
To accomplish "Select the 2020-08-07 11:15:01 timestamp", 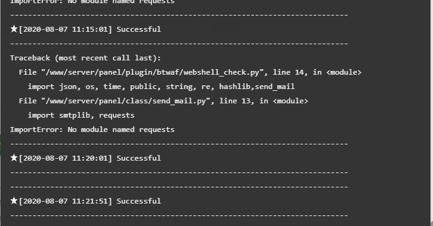I will coord(65,29).
